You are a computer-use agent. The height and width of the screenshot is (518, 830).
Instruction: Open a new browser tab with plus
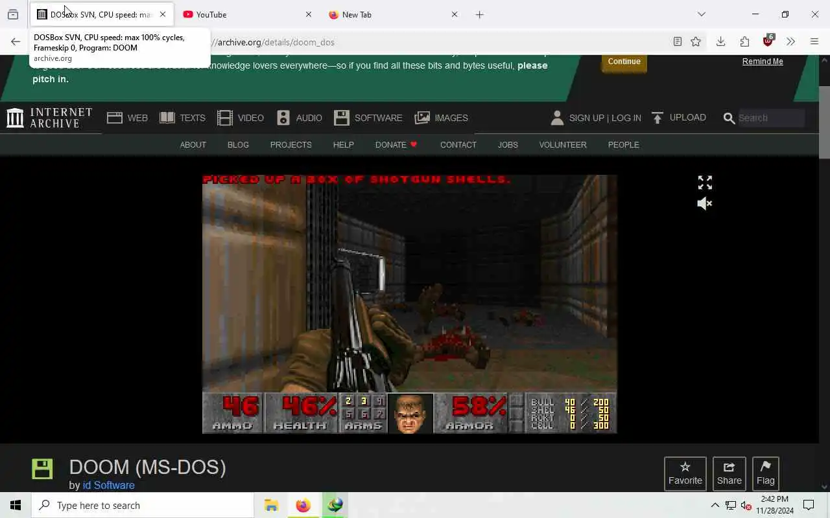480,14
